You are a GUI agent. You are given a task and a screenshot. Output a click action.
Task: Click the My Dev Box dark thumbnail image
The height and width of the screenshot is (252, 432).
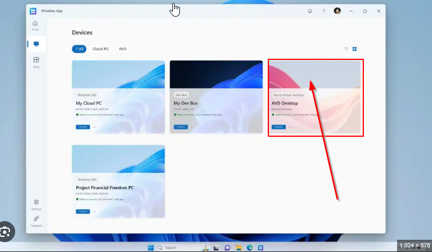pos(216,74)
